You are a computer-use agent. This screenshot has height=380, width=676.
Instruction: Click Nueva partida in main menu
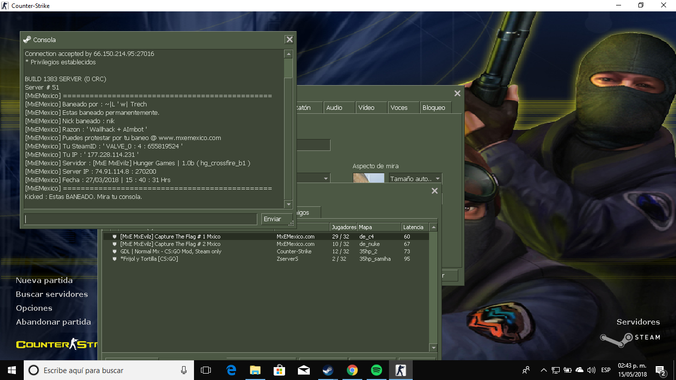(44, 281)
